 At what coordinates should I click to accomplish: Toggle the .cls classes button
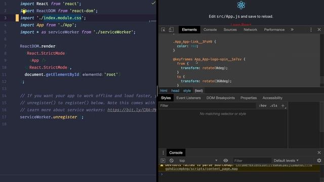click(273, 106)
